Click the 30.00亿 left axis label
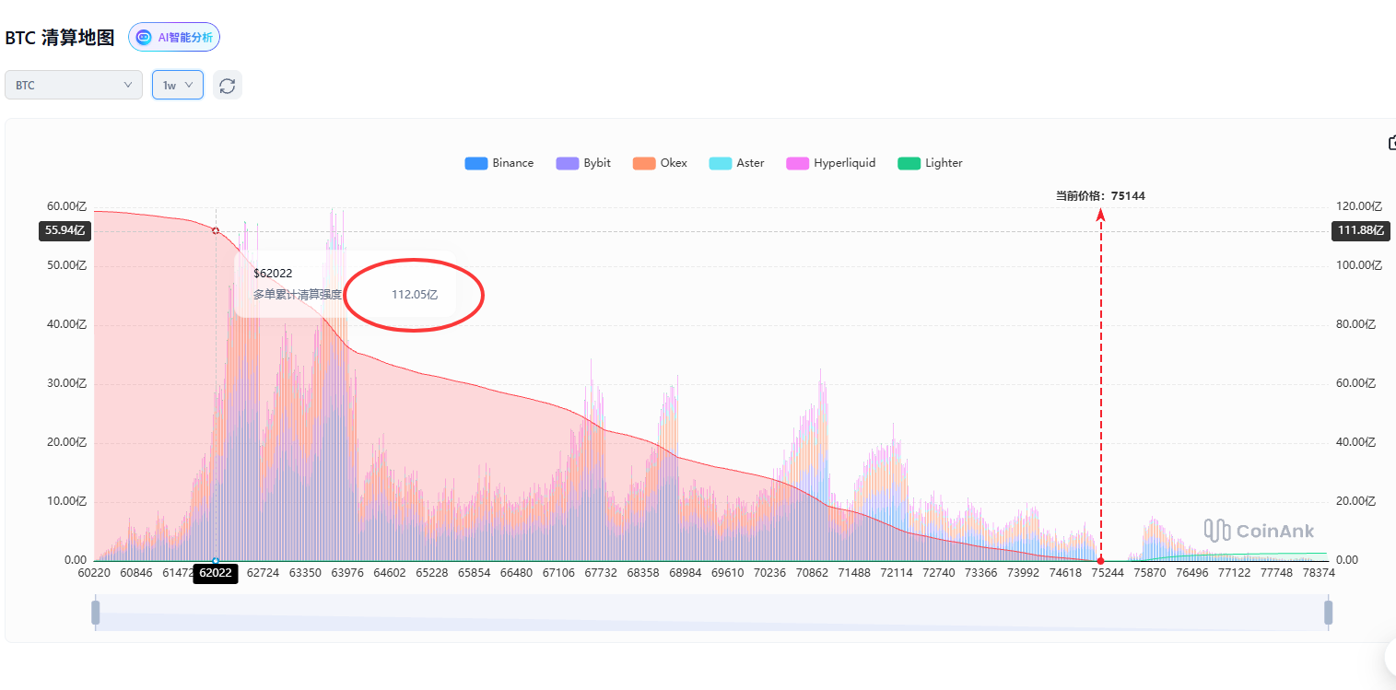 point(67,383)
